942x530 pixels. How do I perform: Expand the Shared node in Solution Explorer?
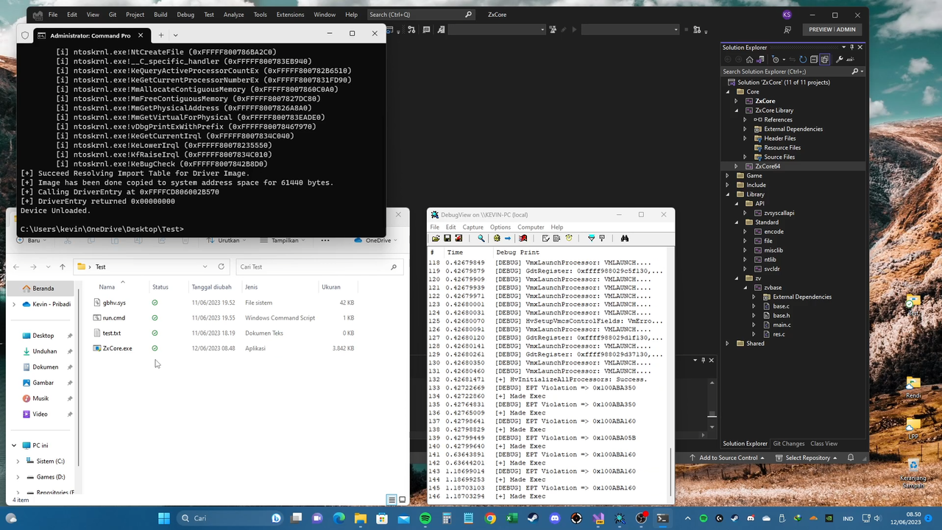pyautogui.click(x=727, y=343)
